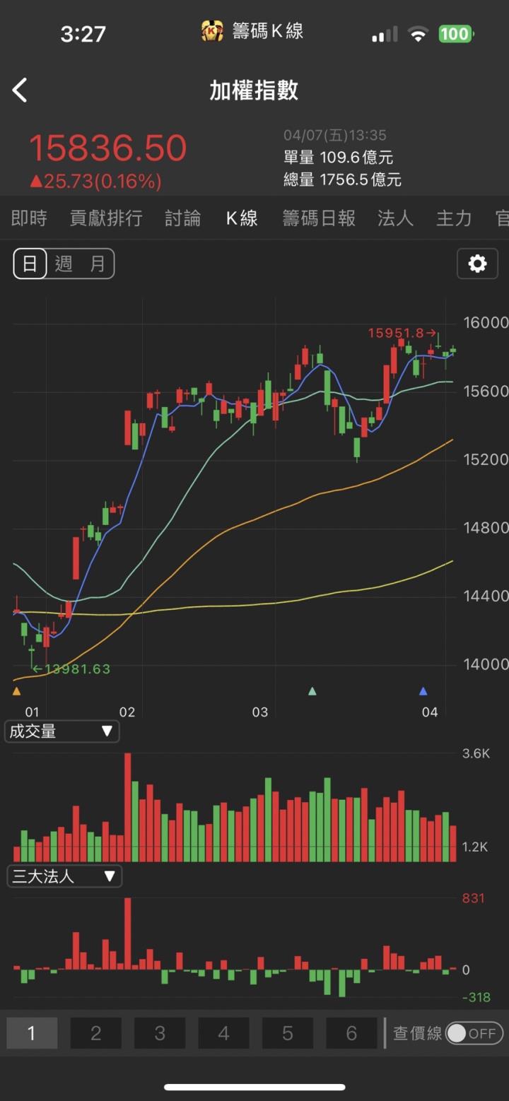Image resolution: width=509 pixels, height=1101 pixels.
Task: Tap the blue triangle marker under the chart
Action: (x=423, y=691)
